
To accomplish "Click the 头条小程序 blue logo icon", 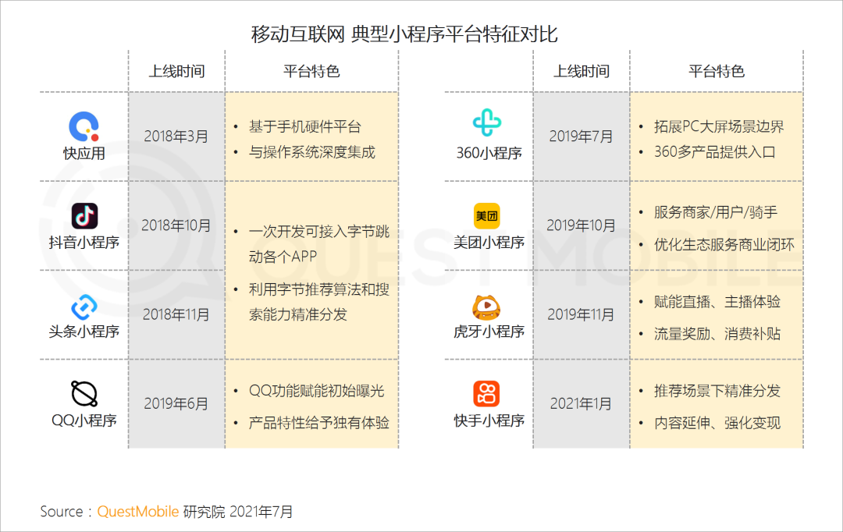I will click(84, 307).
